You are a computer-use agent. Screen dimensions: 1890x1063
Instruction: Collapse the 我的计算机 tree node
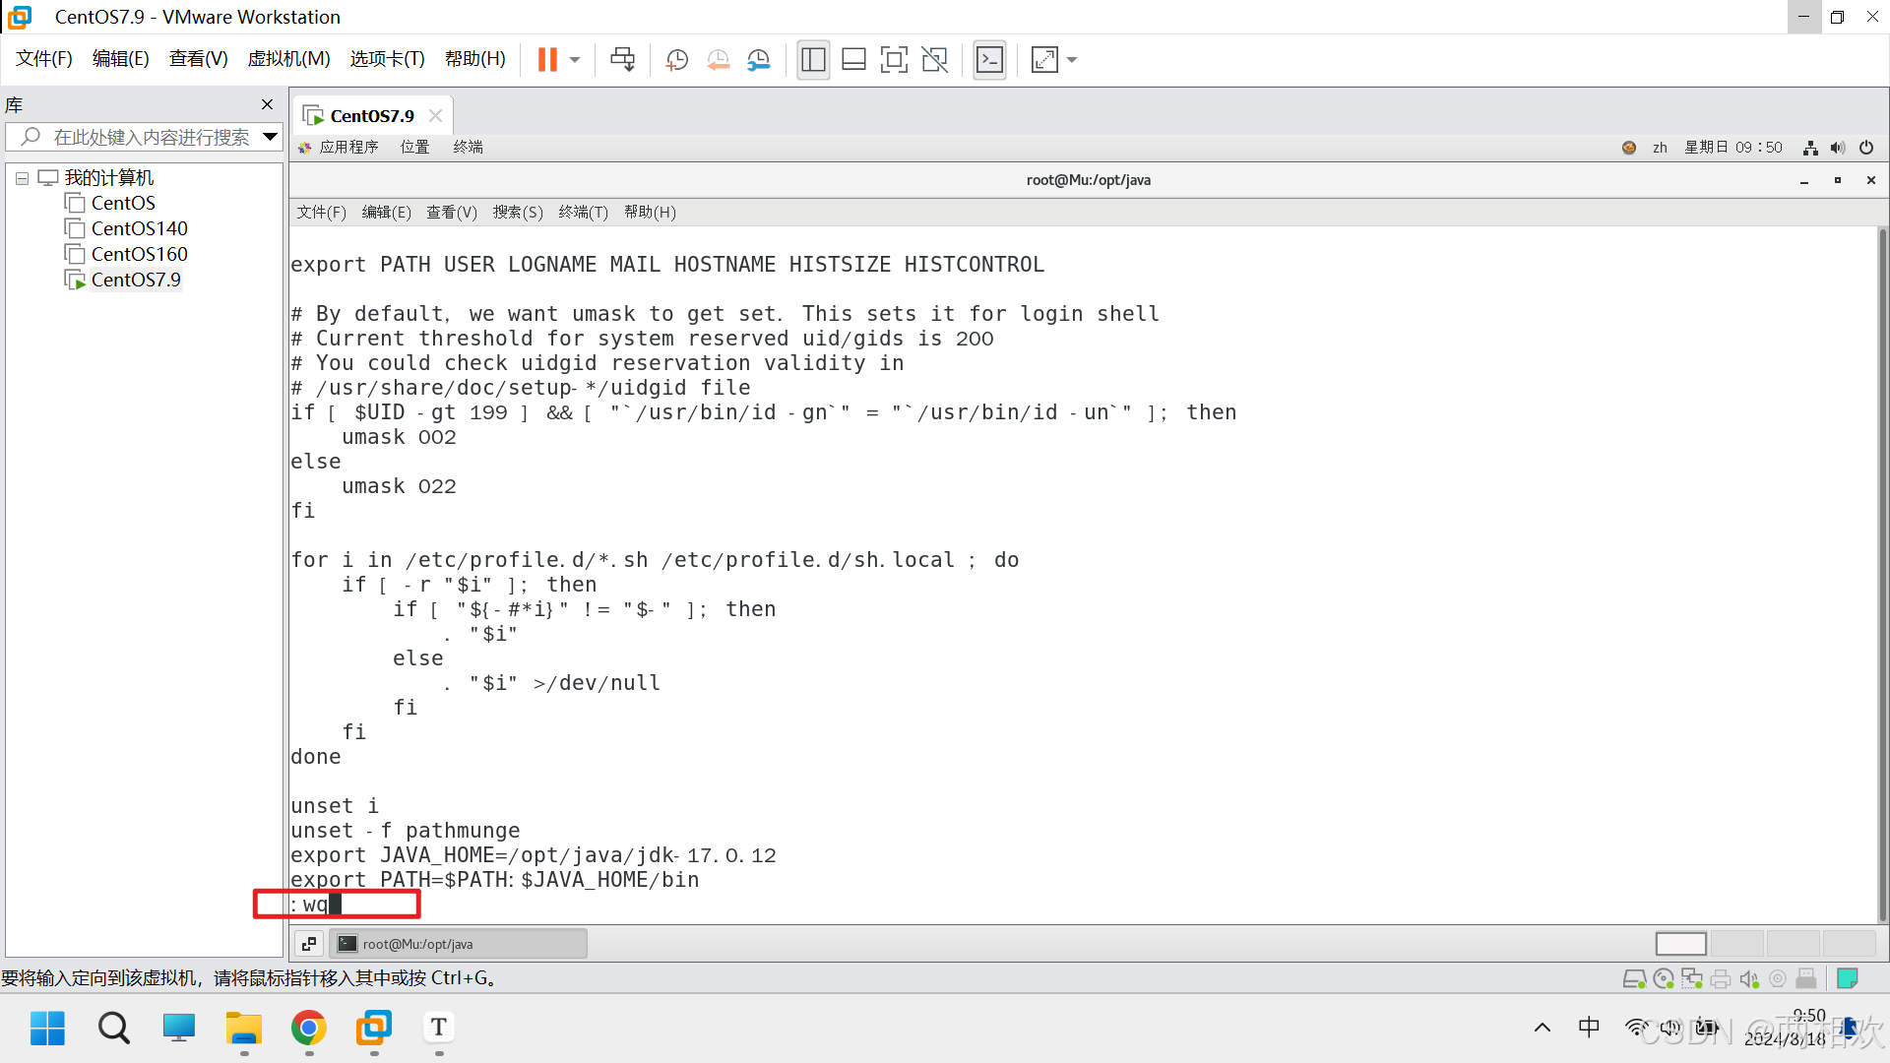pos(22,178)
